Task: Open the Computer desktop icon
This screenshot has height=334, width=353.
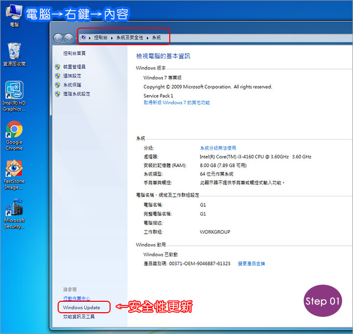Action: 14,15
